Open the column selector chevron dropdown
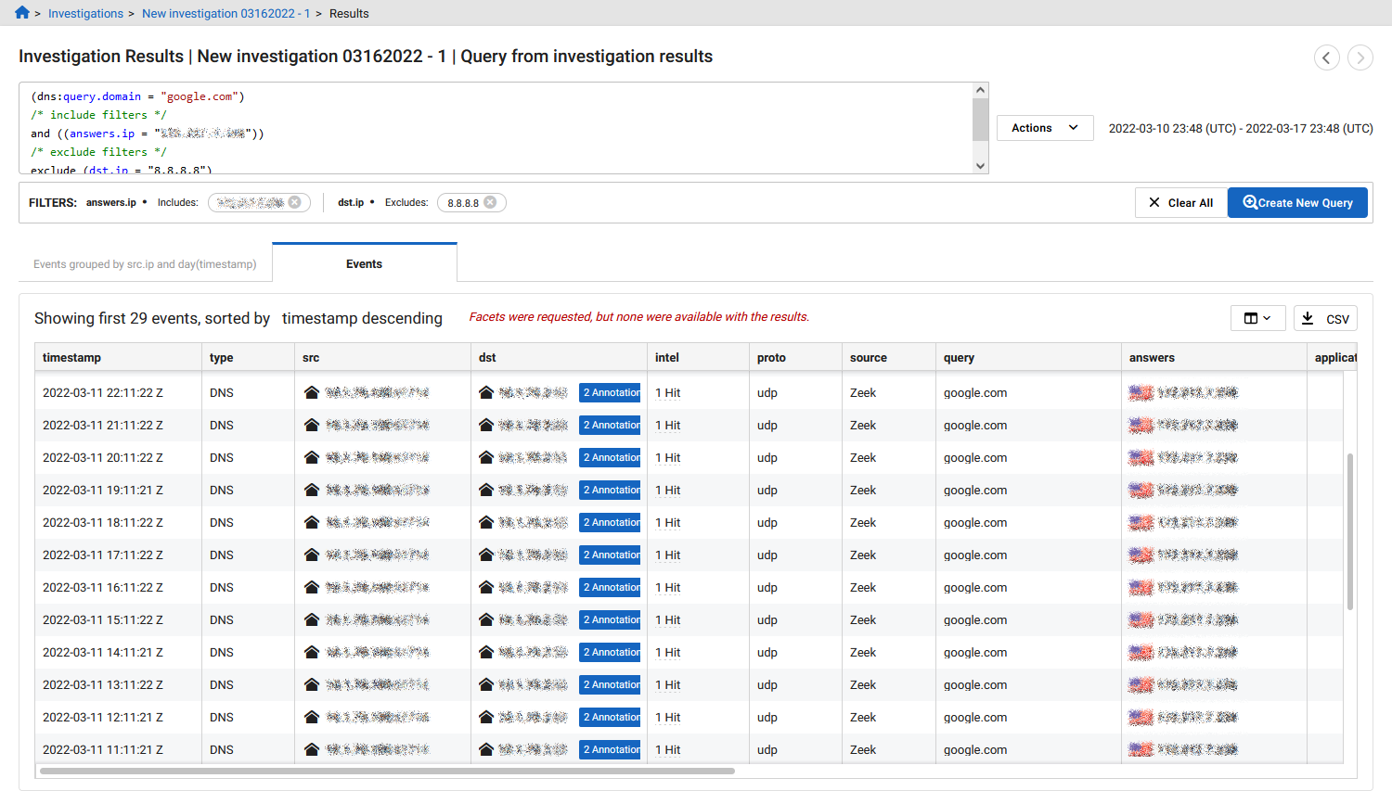Screen dimensions: 1392x791 click(x=1265, y=317)
